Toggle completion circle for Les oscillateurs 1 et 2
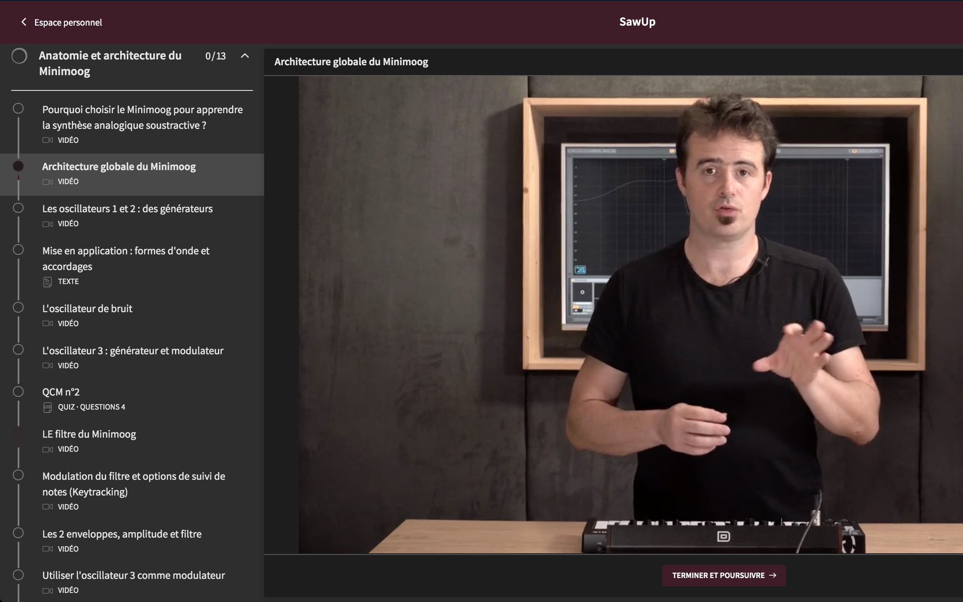 coord(18,208)
